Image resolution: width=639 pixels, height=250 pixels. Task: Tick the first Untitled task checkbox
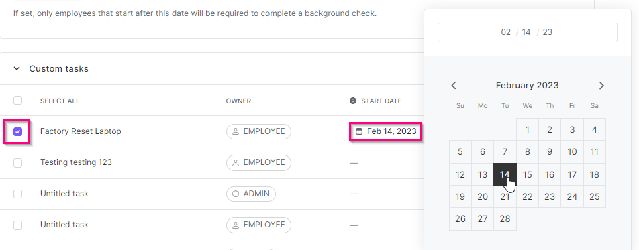(17, 194)
